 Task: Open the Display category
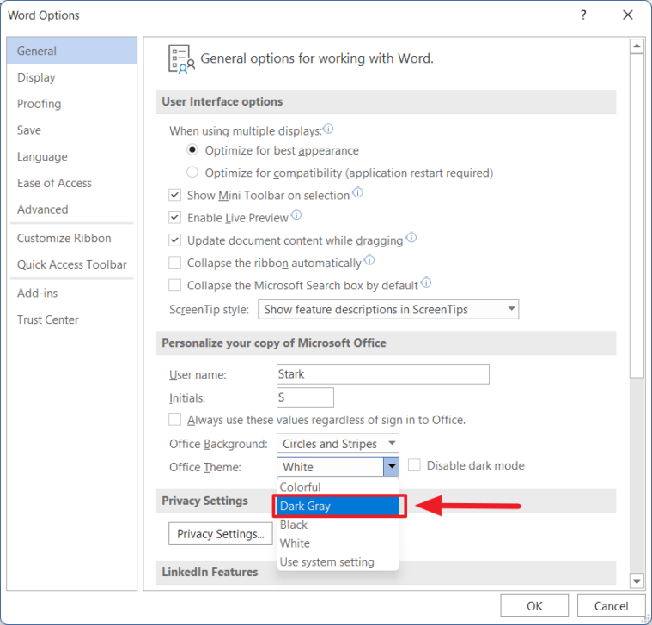pyautogui.click(x=72, y=77)
